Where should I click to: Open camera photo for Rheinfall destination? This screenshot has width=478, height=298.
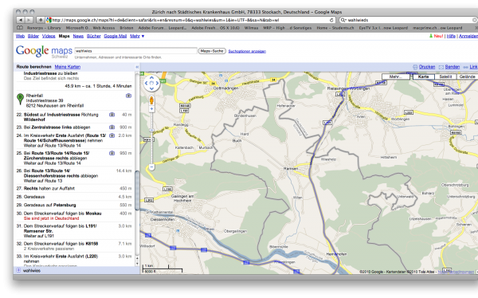[x=128, y=96]
